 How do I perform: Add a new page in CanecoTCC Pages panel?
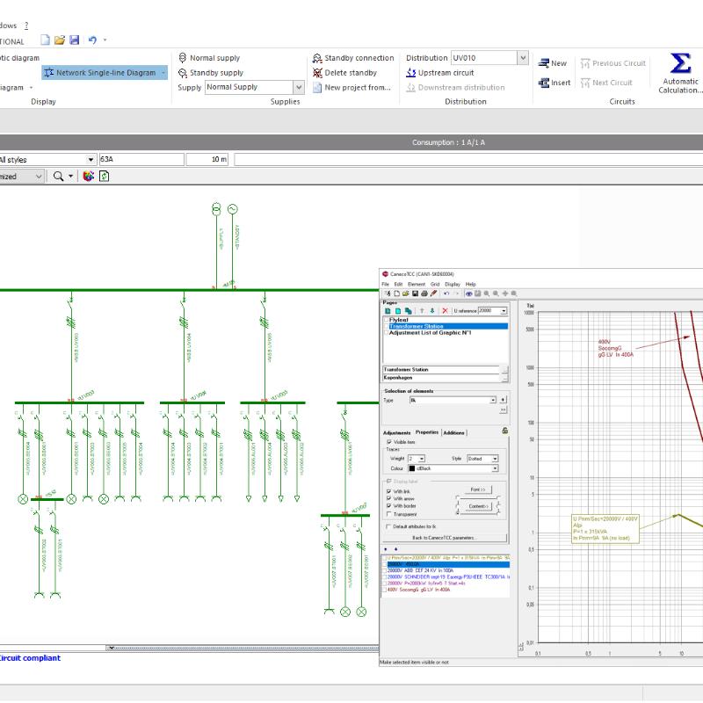click(388, 311)
